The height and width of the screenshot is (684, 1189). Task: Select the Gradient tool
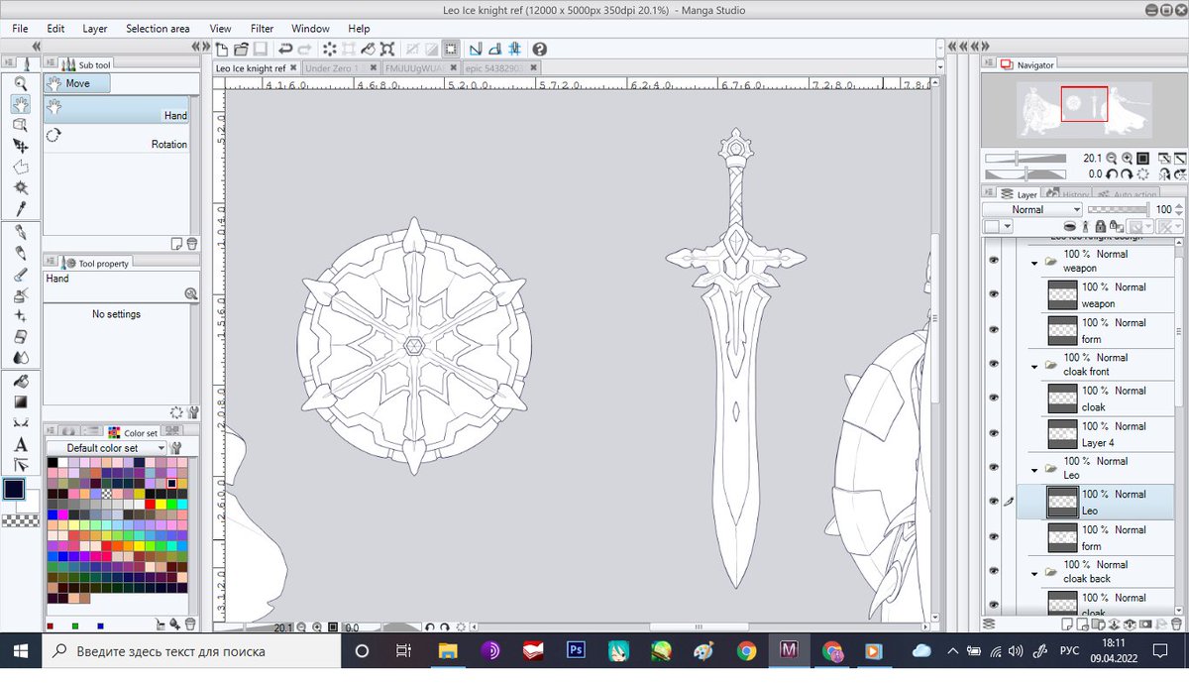(21, 401)
